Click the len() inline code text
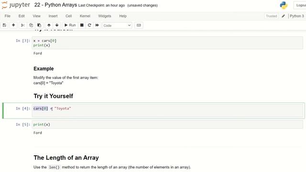The height and width of the screenshot is (172, 306). click(x=54, y=167)
